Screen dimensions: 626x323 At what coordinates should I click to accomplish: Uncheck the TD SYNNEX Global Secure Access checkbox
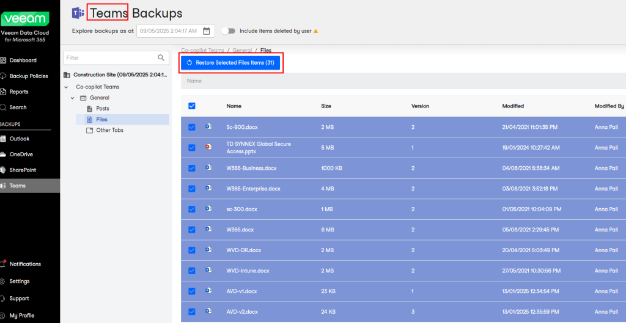coord(191,148)
